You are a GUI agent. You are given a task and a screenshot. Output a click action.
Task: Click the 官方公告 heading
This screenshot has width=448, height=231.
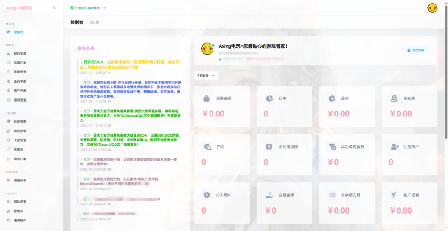[x=86, y=49]
